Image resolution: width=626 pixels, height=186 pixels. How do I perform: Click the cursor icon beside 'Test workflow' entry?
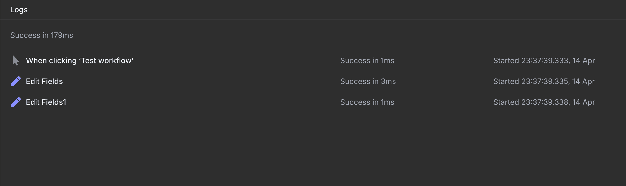(15, 60)
